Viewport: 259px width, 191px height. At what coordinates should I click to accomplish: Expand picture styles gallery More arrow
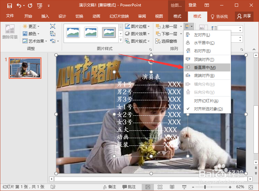121,40
